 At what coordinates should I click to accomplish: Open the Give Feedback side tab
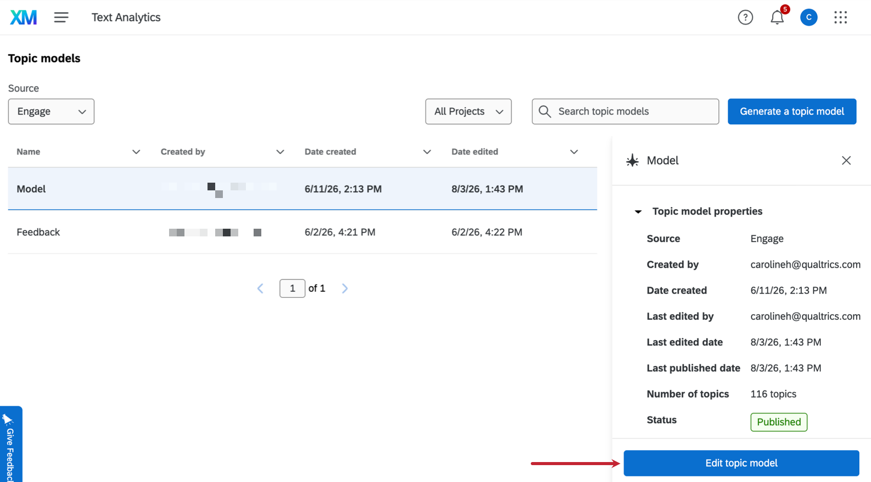(11, 444)
